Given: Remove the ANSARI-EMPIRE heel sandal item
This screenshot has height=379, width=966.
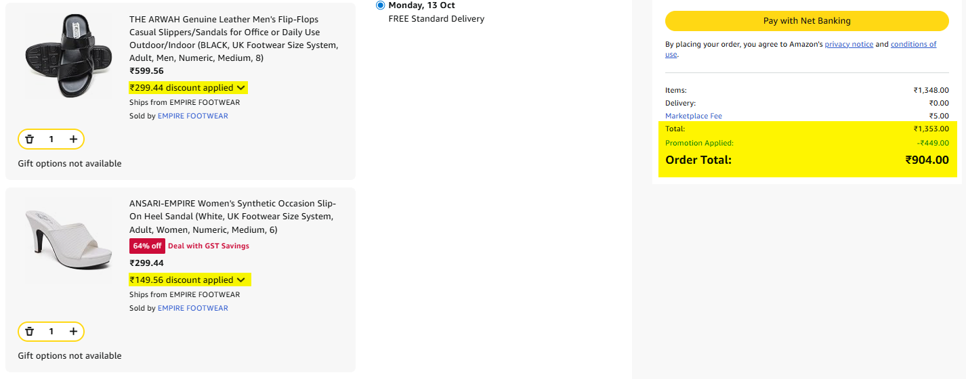Looking at the screenshot, I should click(x=30, y=332).
